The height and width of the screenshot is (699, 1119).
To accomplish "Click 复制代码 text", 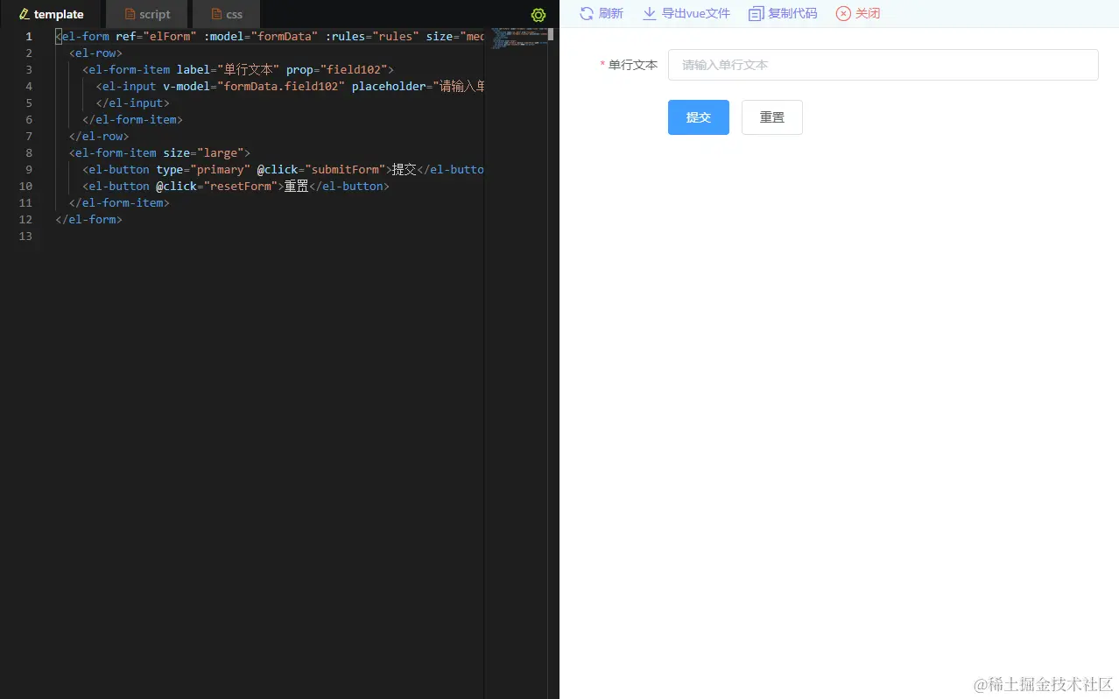I will [792, 13].
